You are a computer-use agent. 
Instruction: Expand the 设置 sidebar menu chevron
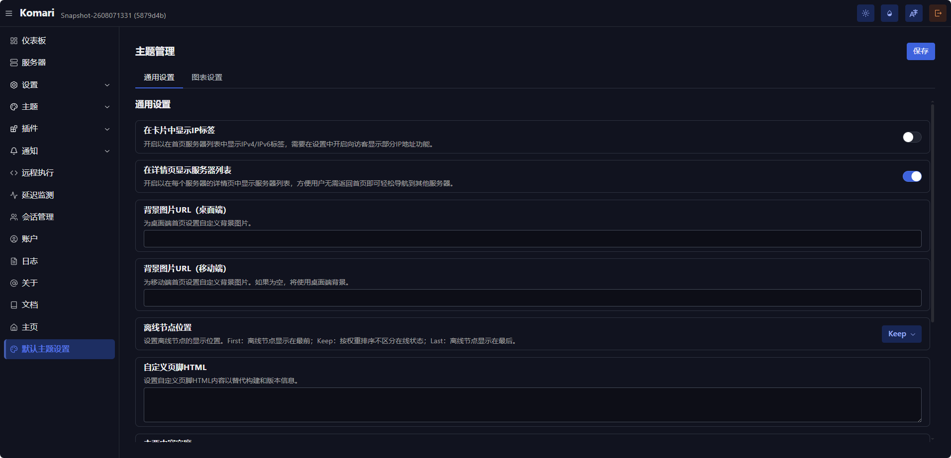tap(107, 85)
